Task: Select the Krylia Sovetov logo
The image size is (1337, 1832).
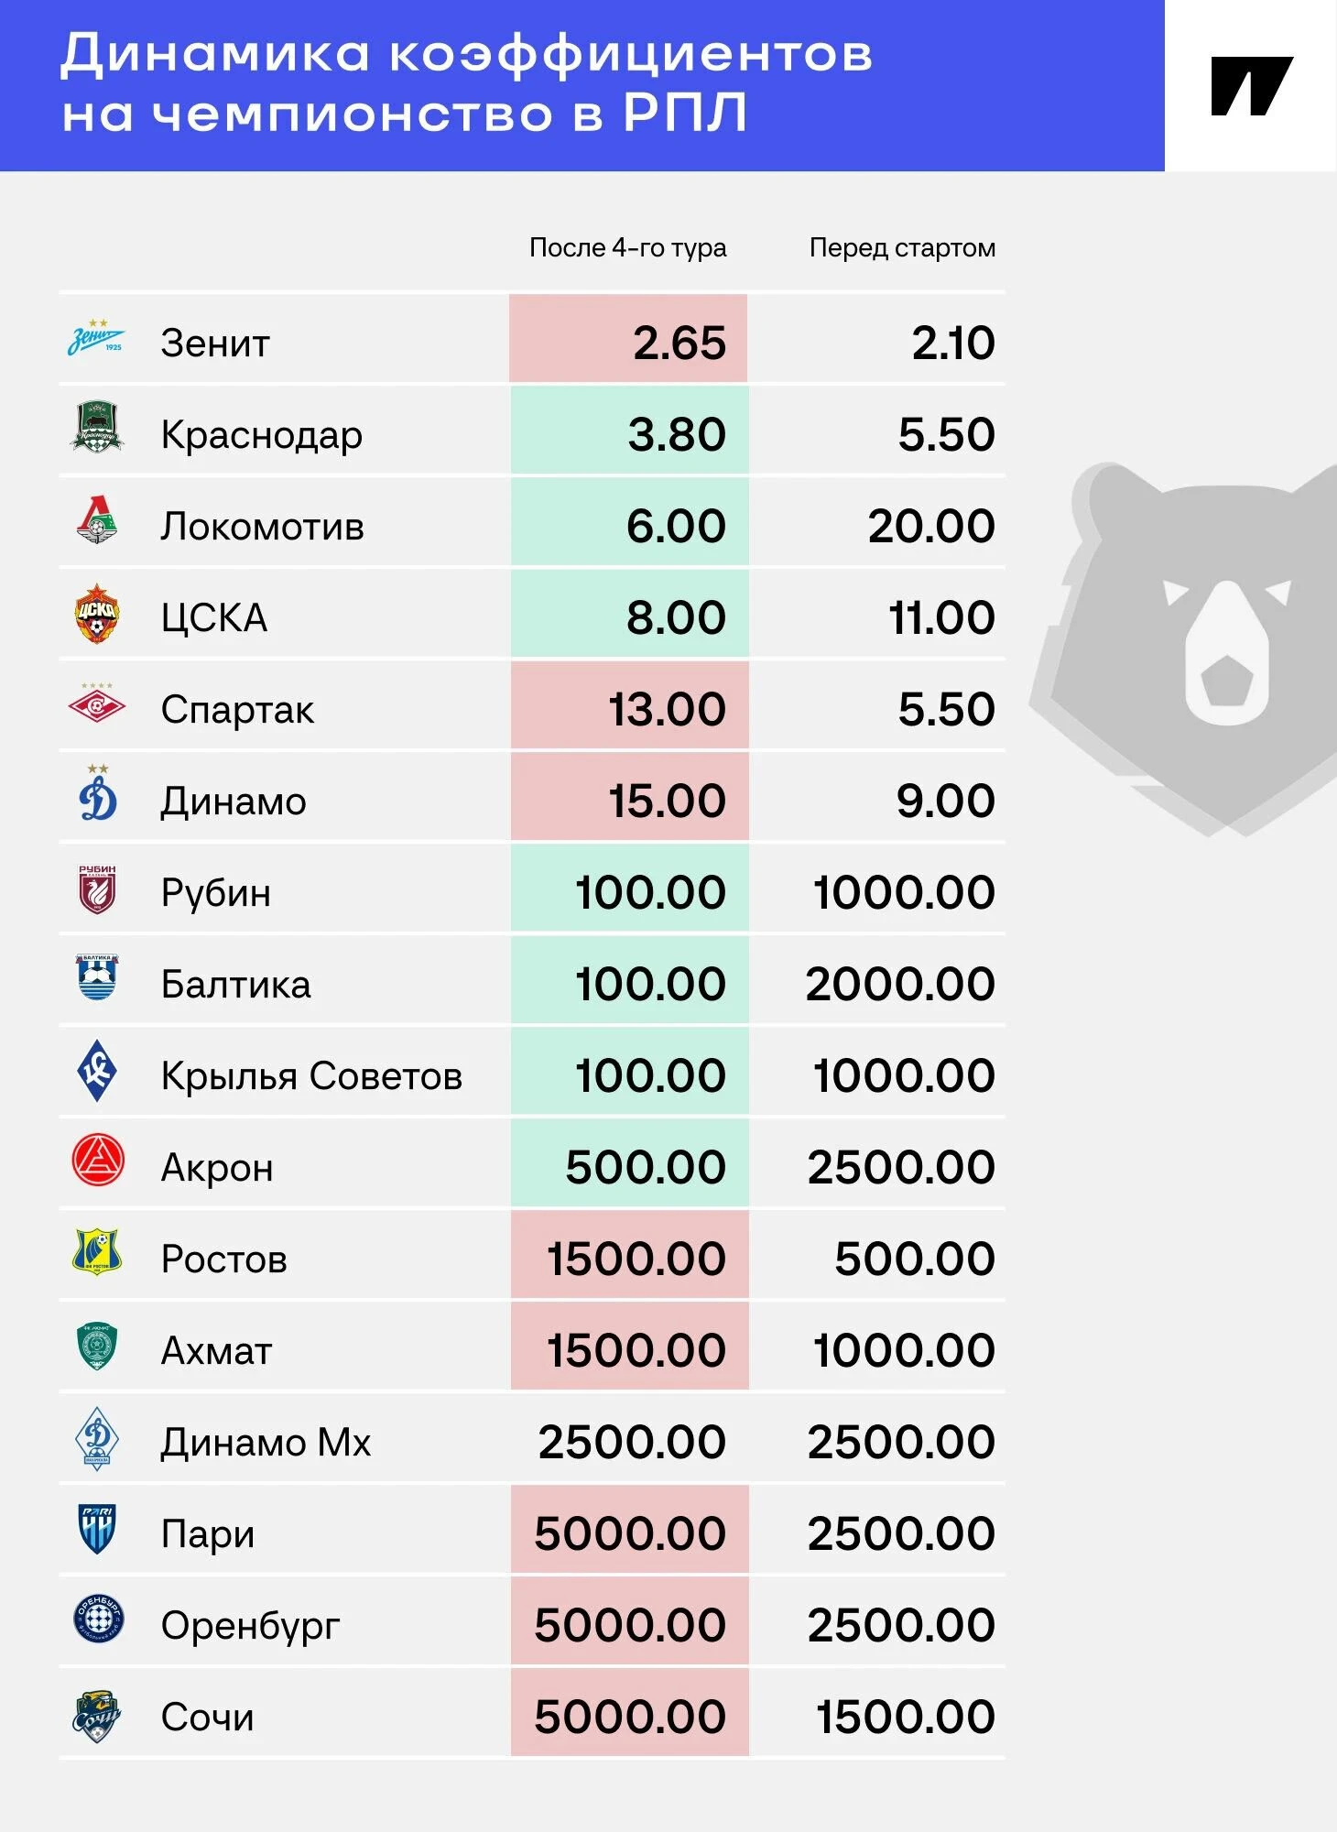Action: click(x=97, y=1071)
